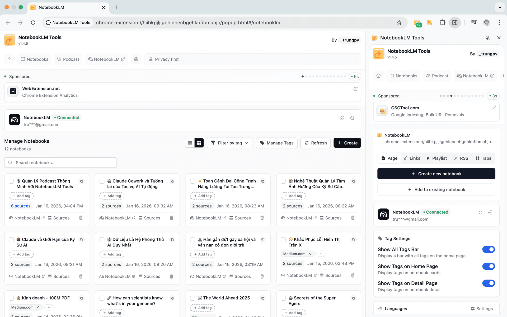Copy the Khắc Phục Lỗi Hiển Thị notebook
The image size is (507, 317).
coord(353,240)
